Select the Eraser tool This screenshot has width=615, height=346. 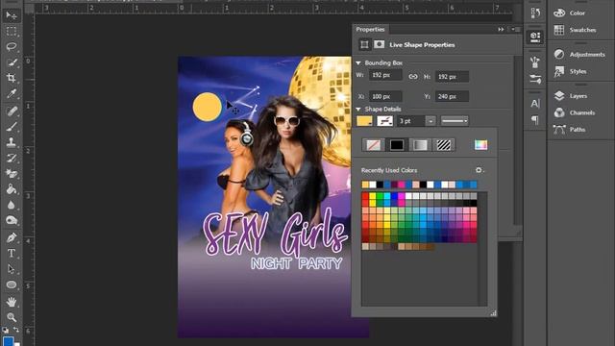11,173
